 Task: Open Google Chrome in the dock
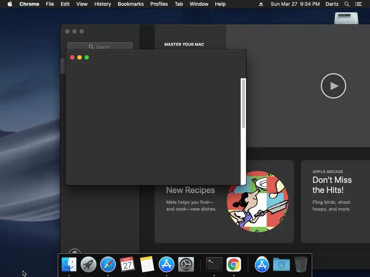click(234, 264)
